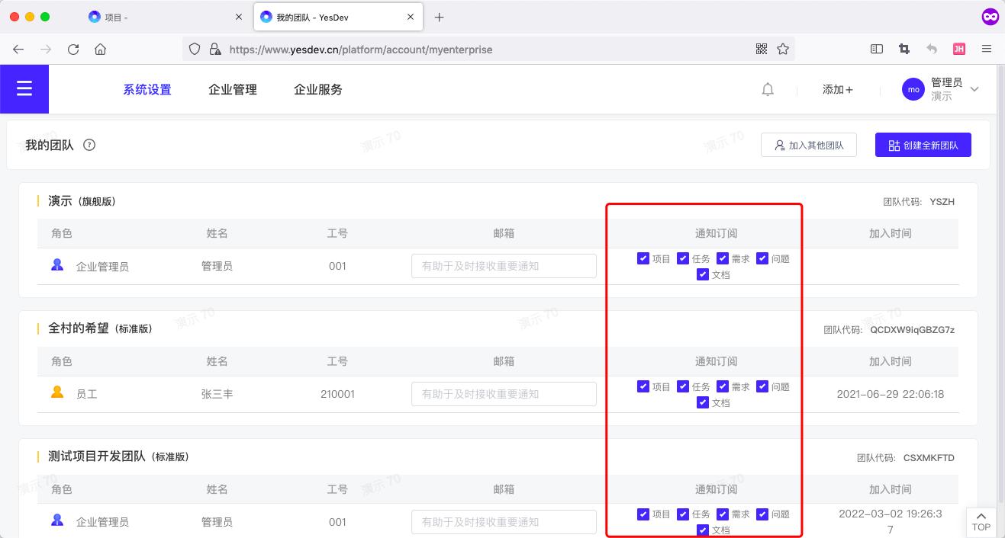Screen dimensions: 1005x538
Task: Click the bookmark star in the address bar
Action: 783,48
